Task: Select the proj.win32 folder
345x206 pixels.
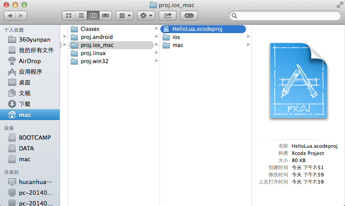Action: tap(111, 61)
